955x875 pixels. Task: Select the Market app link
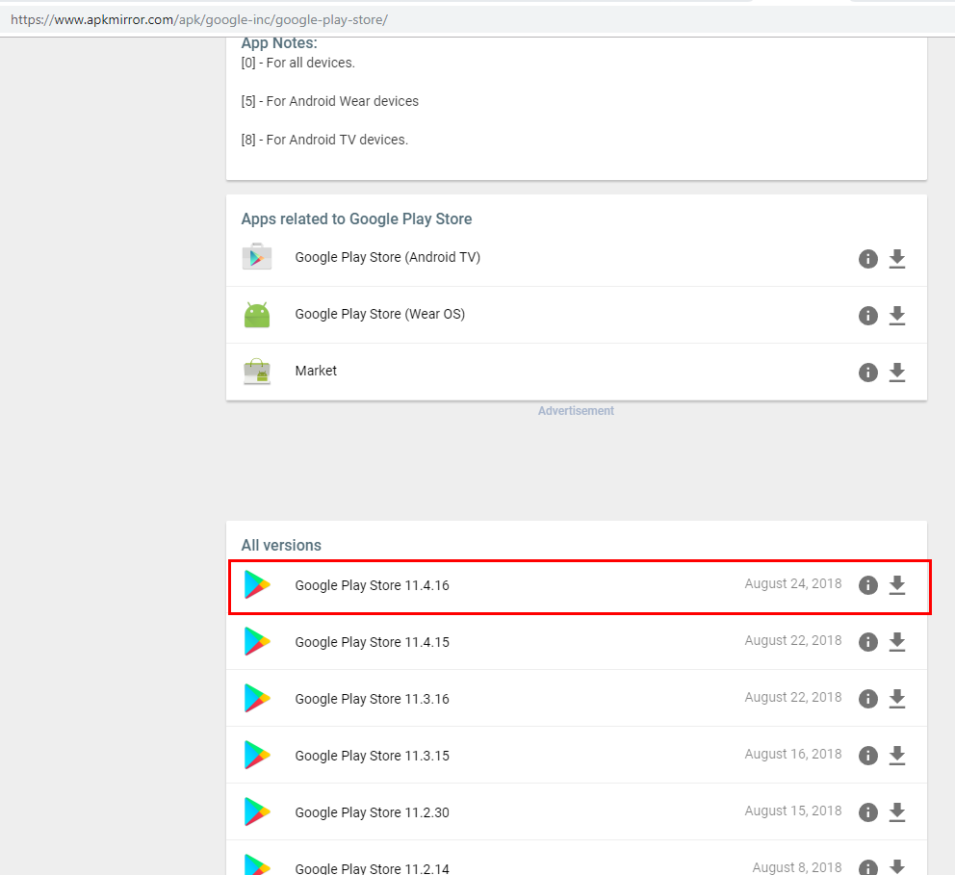(x=316, y=371)
